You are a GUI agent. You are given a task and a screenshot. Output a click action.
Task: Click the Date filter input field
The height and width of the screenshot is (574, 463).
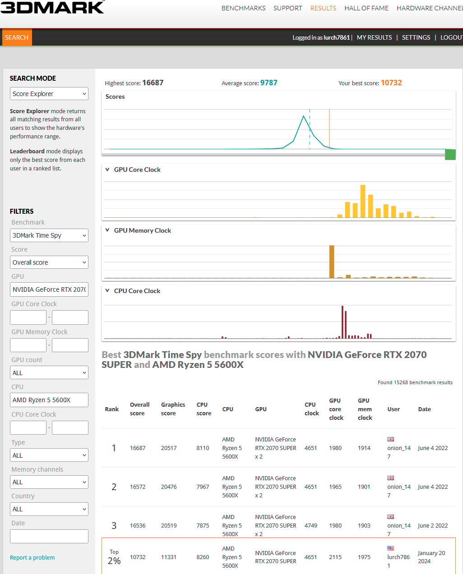pos(49,536)
